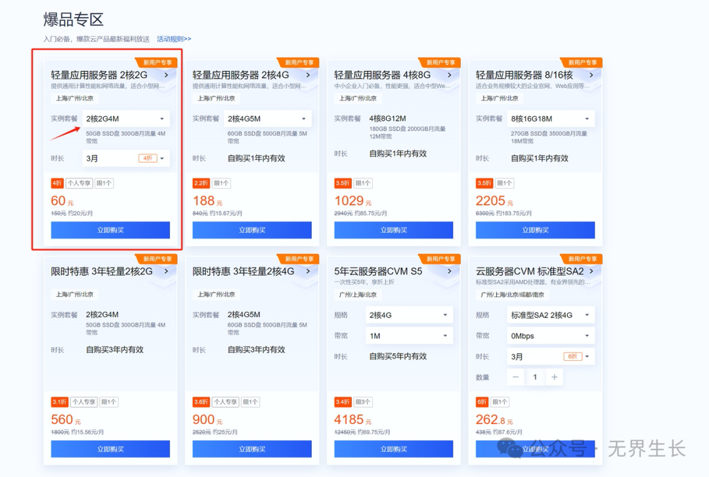Click arrow on 限时特惠 3年轻量2核4G card

(x=307, y=271)
